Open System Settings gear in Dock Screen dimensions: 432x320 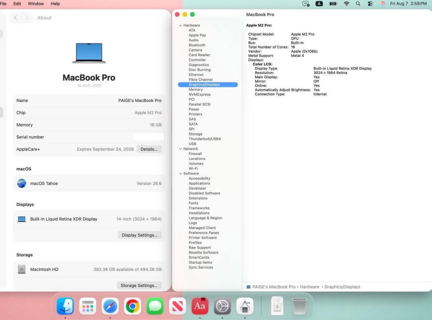(222, 306)
